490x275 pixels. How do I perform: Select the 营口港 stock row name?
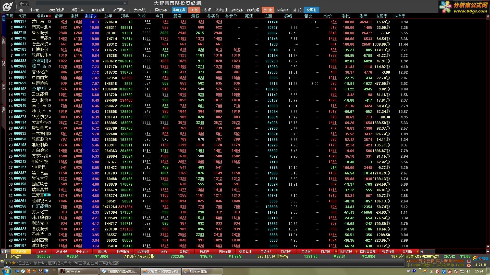coord(38,22)
